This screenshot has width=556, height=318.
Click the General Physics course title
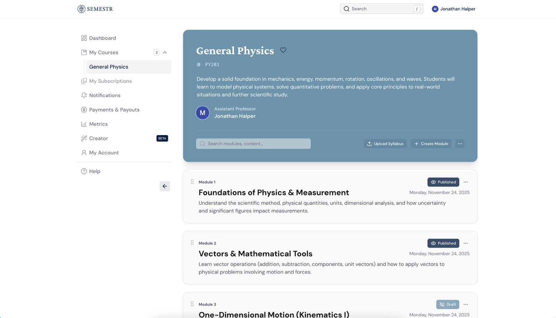pyautogui.click(x=235, y=51)
